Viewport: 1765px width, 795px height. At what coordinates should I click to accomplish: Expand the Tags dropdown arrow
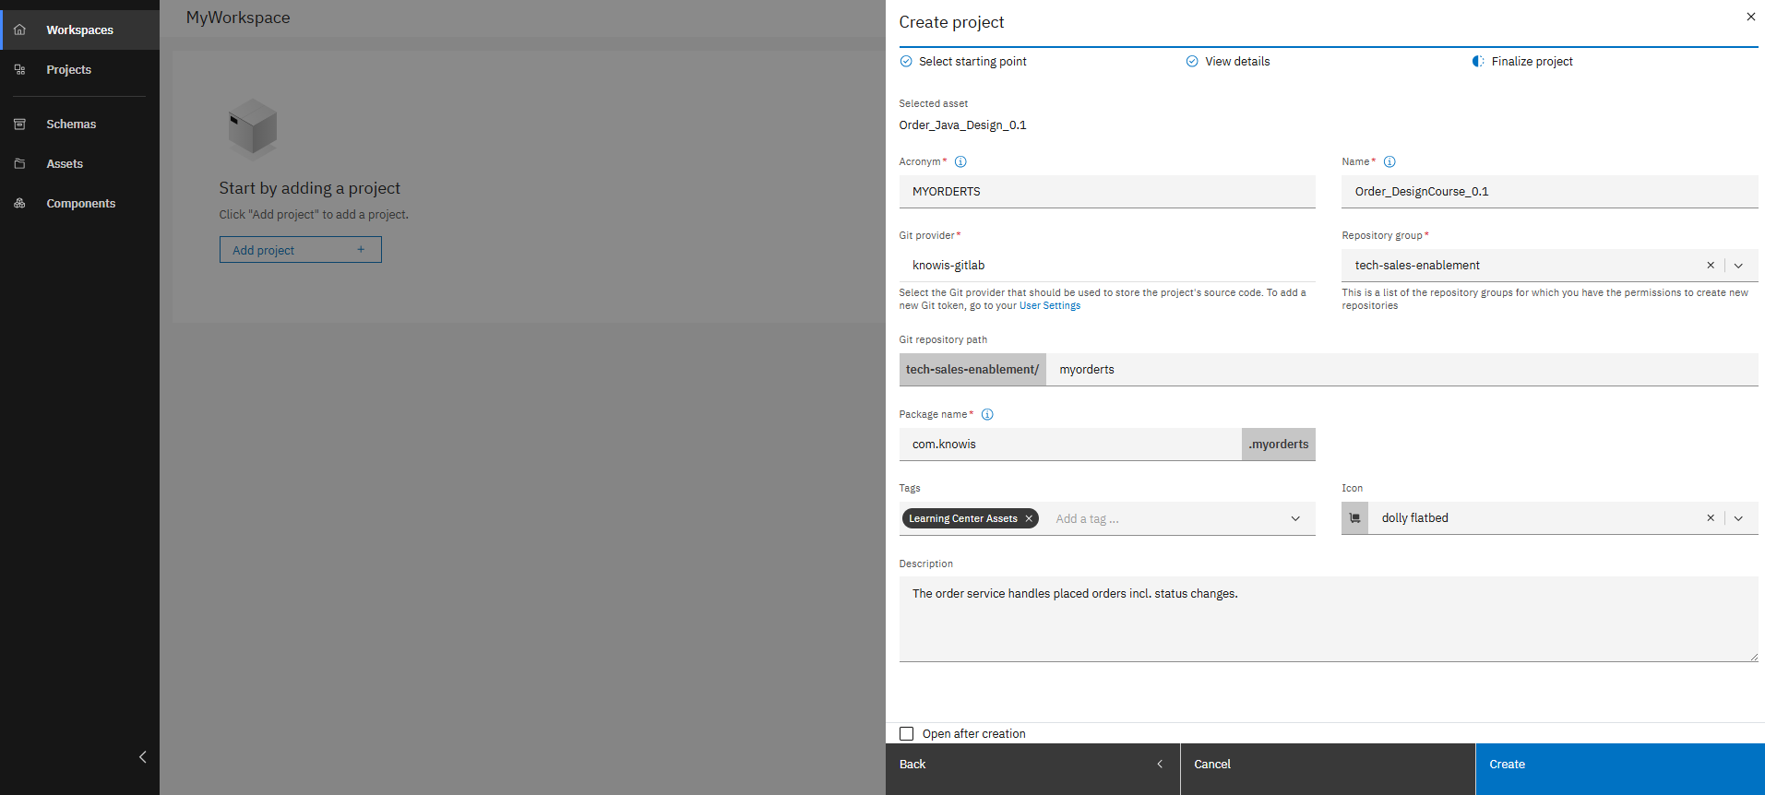coord(1295,518)
